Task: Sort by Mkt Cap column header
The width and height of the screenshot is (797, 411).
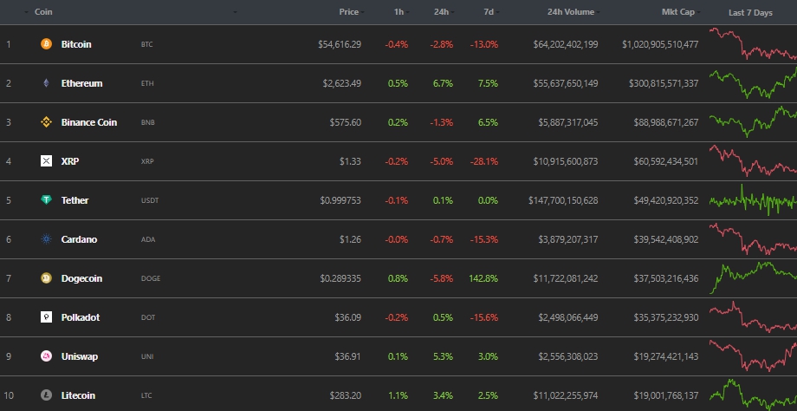Action: click(679, 12)
